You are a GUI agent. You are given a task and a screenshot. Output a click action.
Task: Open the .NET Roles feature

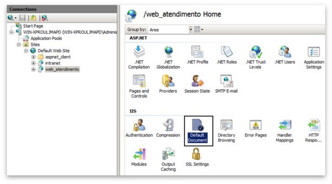tap(226, 55)
